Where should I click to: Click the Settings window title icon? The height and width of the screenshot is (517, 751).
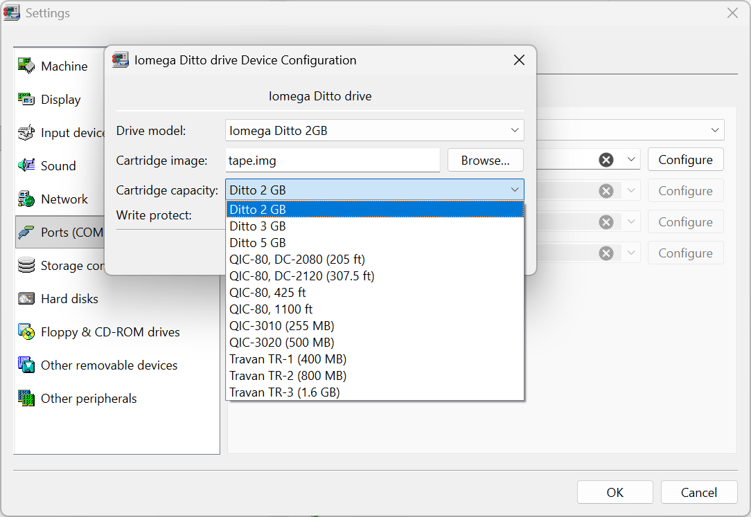12,13
